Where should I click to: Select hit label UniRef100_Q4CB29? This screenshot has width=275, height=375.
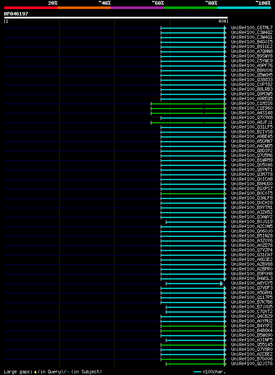point(252,317)
